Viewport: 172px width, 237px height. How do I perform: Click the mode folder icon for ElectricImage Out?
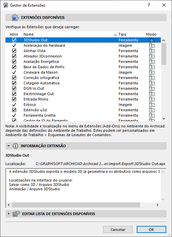[152, 94]
